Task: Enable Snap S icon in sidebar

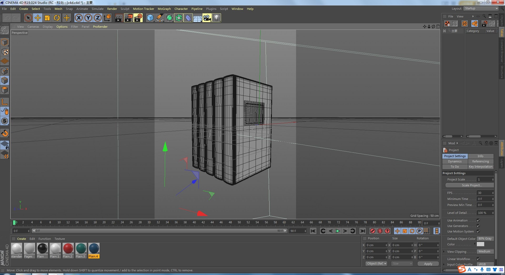Action: pos(5,121)
